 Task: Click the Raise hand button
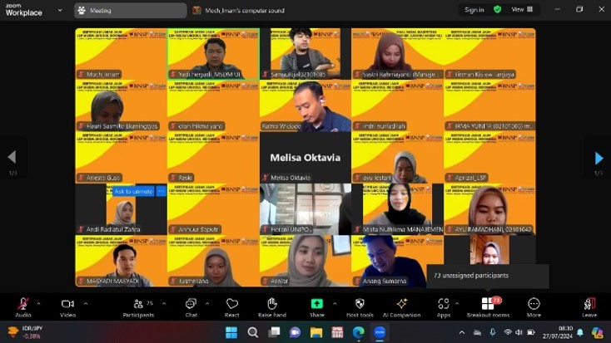(x=272, y=307)
